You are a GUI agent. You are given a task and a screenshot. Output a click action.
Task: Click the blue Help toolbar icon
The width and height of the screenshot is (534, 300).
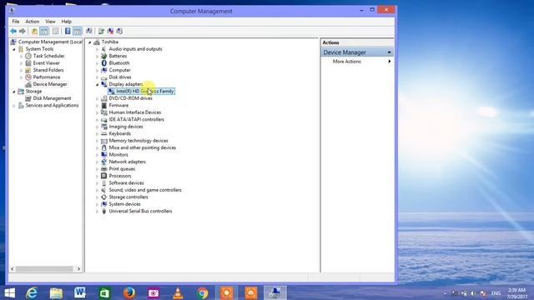tap(68, 32)
